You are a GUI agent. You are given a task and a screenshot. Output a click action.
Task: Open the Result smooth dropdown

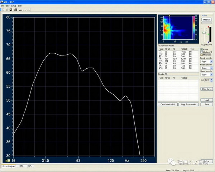tap(207, 62)
